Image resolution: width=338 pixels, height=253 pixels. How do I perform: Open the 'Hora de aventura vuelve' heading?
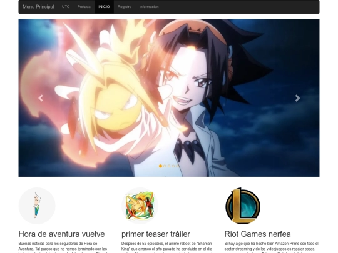coord(61,234)
